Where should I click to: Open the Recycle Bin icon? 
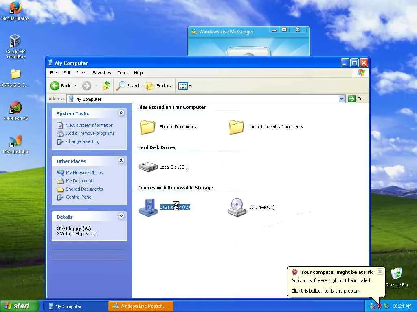[397, 277]
